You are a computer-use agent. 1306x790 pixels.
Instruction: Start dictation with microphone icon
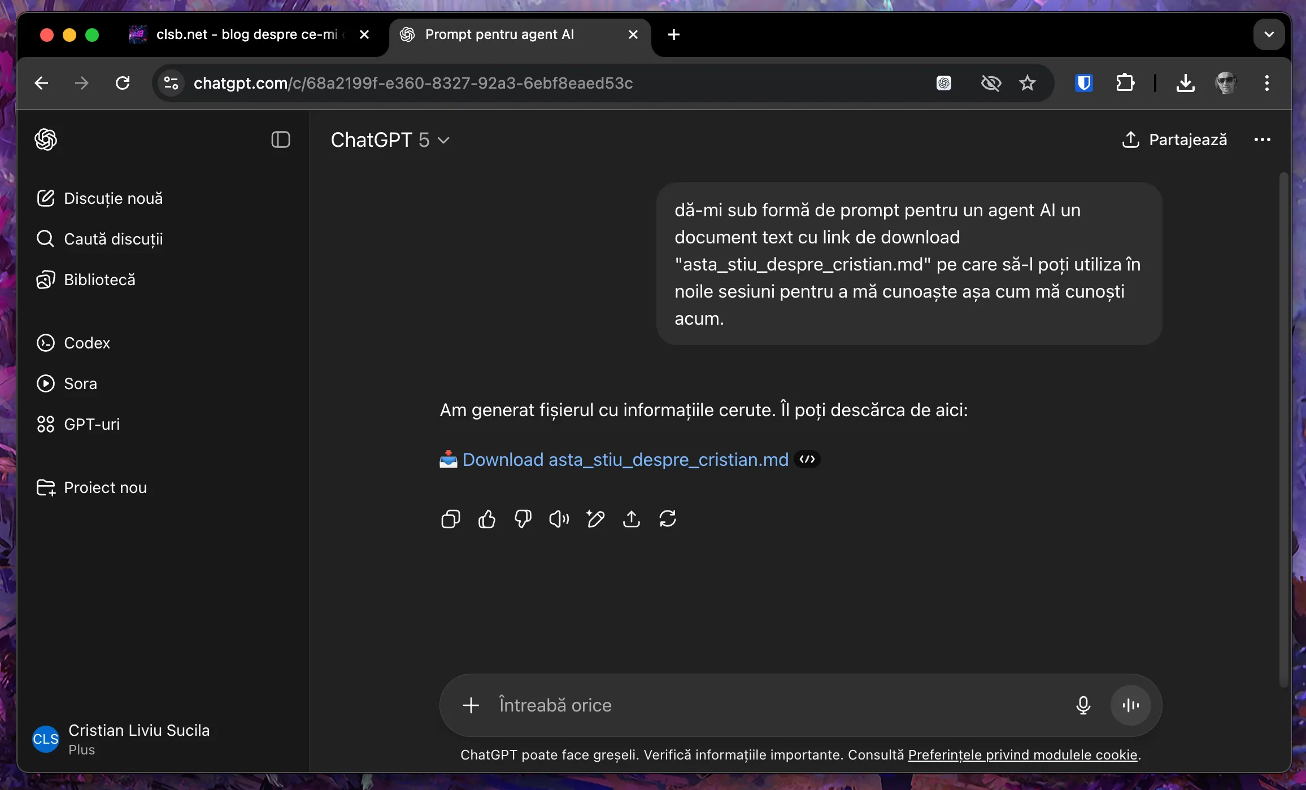1083,705
